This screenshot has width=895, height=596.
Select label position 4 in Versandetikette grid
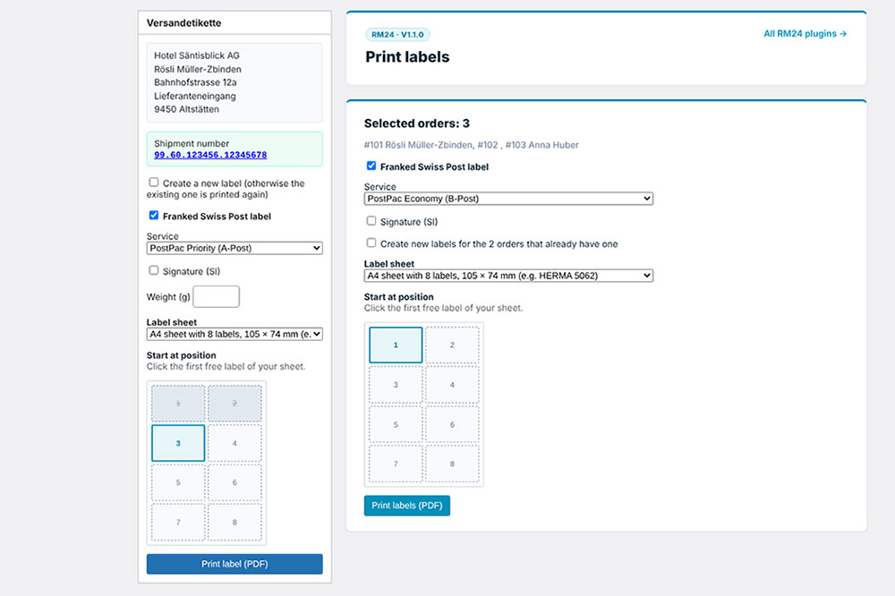[x=234, y=443]
